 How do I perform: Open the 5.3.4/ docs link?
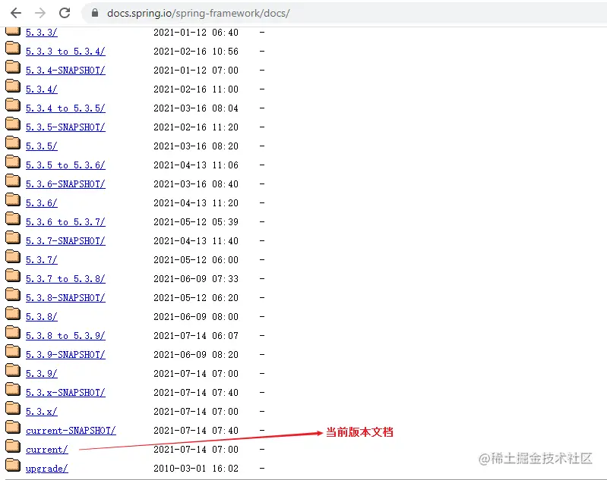(42, 89)
